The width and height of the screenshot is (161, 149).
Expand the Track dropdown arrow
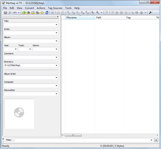(x=30, y=49)
